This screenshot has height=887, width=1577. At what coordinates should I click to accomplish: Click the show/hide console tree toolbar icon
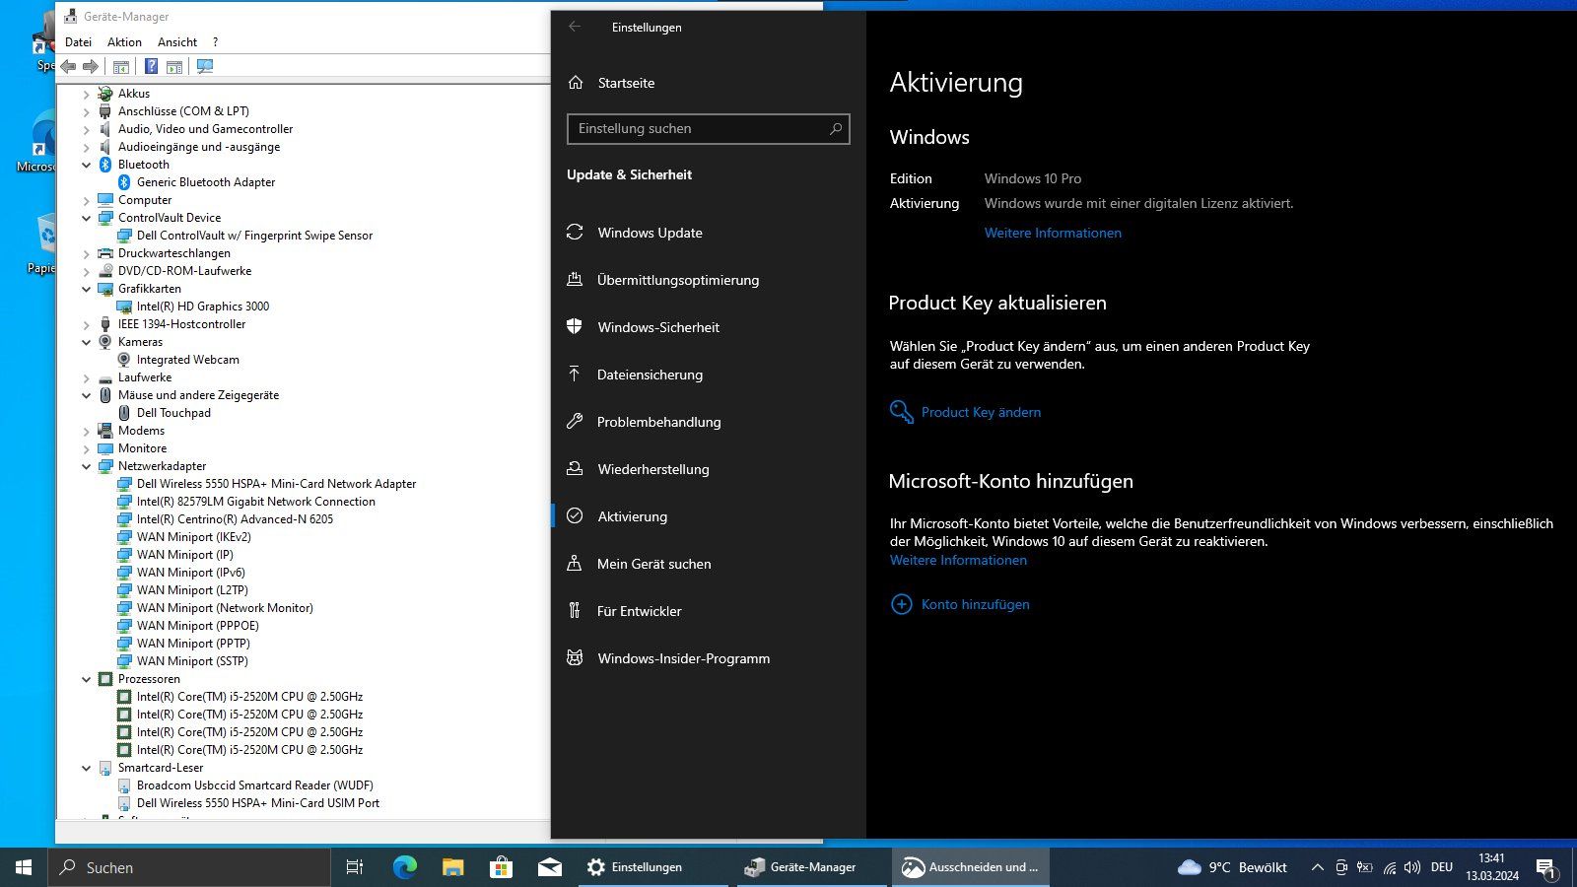click(x=121, y=66)
